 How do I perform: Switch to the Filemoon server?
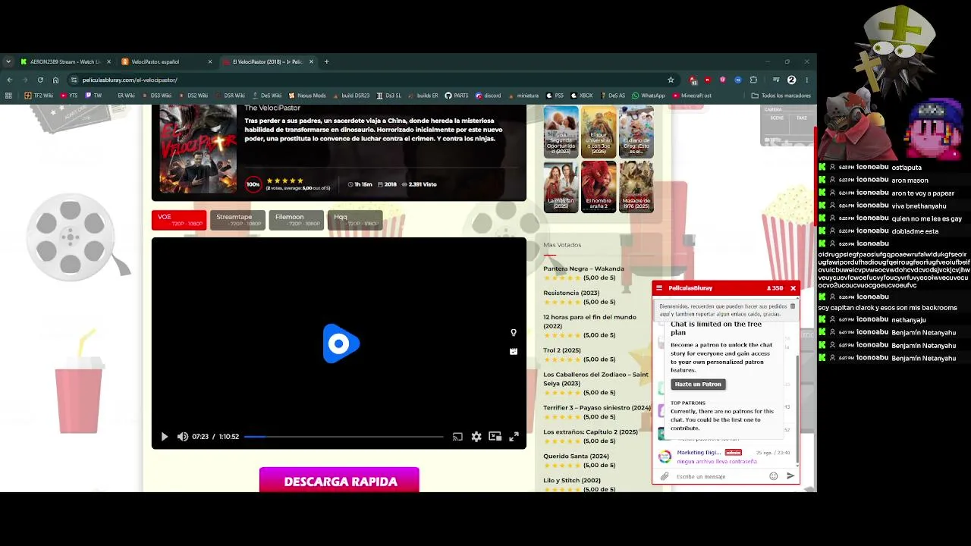coord(296,220)
